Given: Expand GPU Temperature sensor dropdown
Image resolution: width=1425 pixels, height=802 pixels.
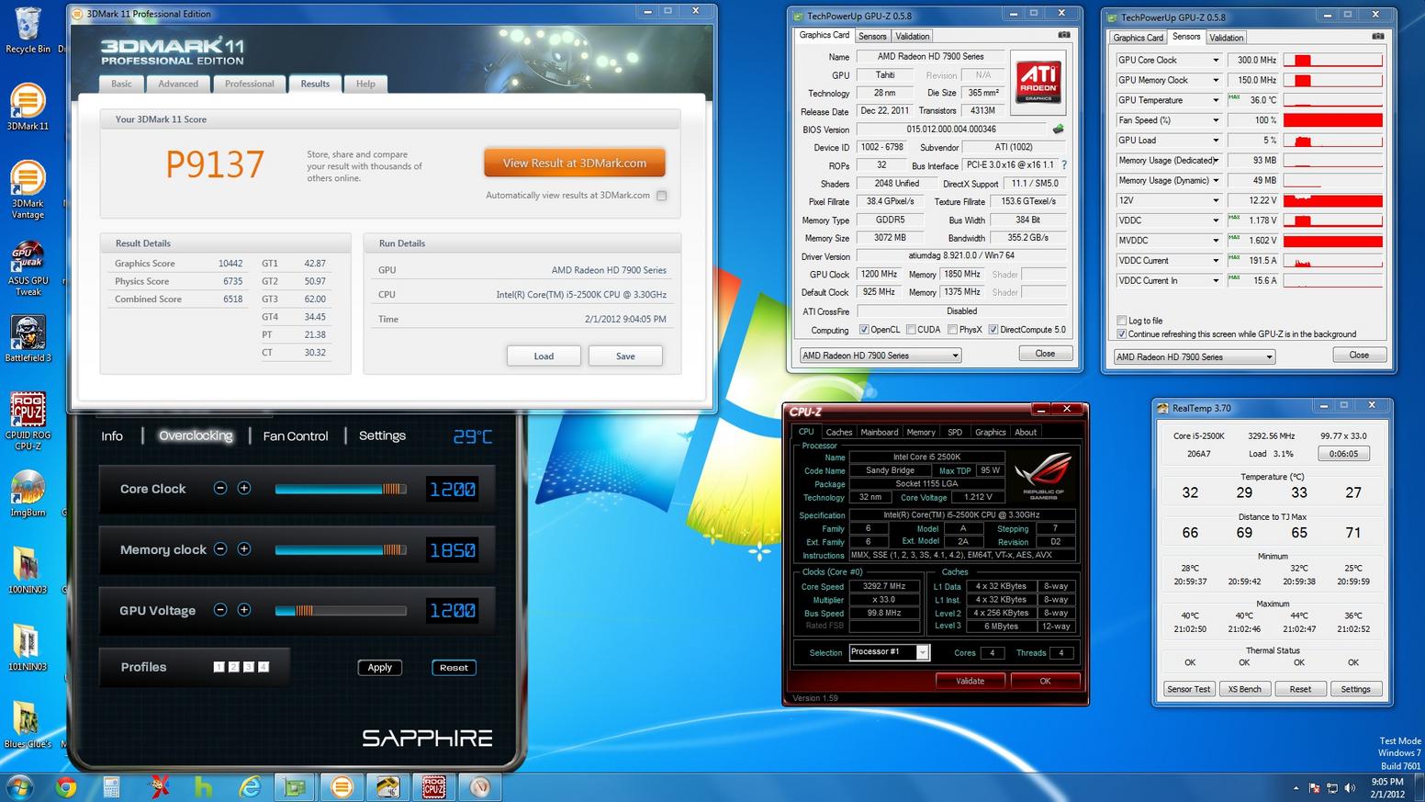Looking at the screenshot, I should (1216, 100).
